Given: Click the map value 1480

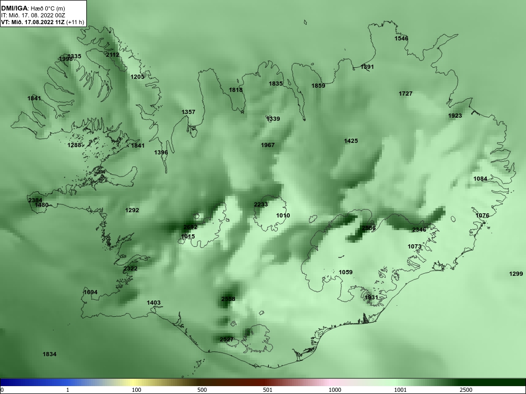Looking at the screenshot, I should pos(42,205).
